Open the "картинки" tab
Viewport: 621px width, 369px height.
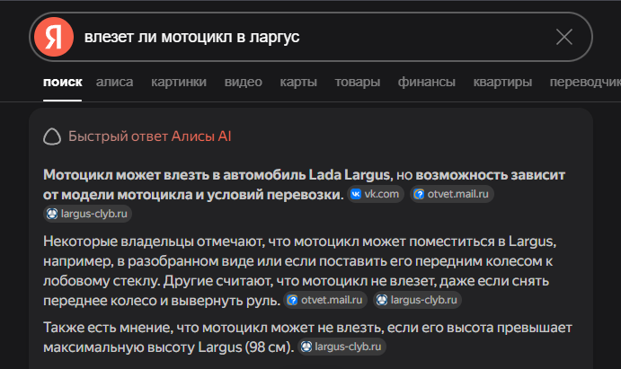[179, 82]
